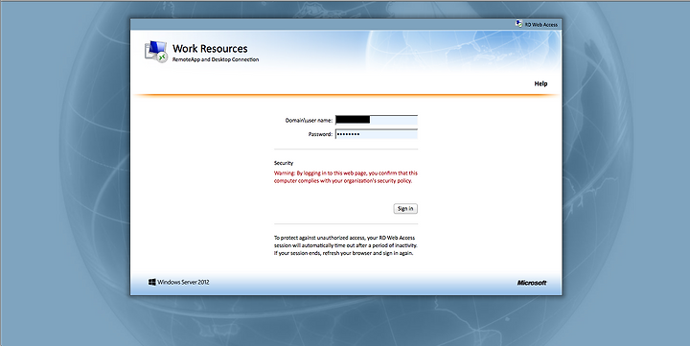Click the Work Resources RemoteApp icon
690x346 pixels.
(156, 52)
